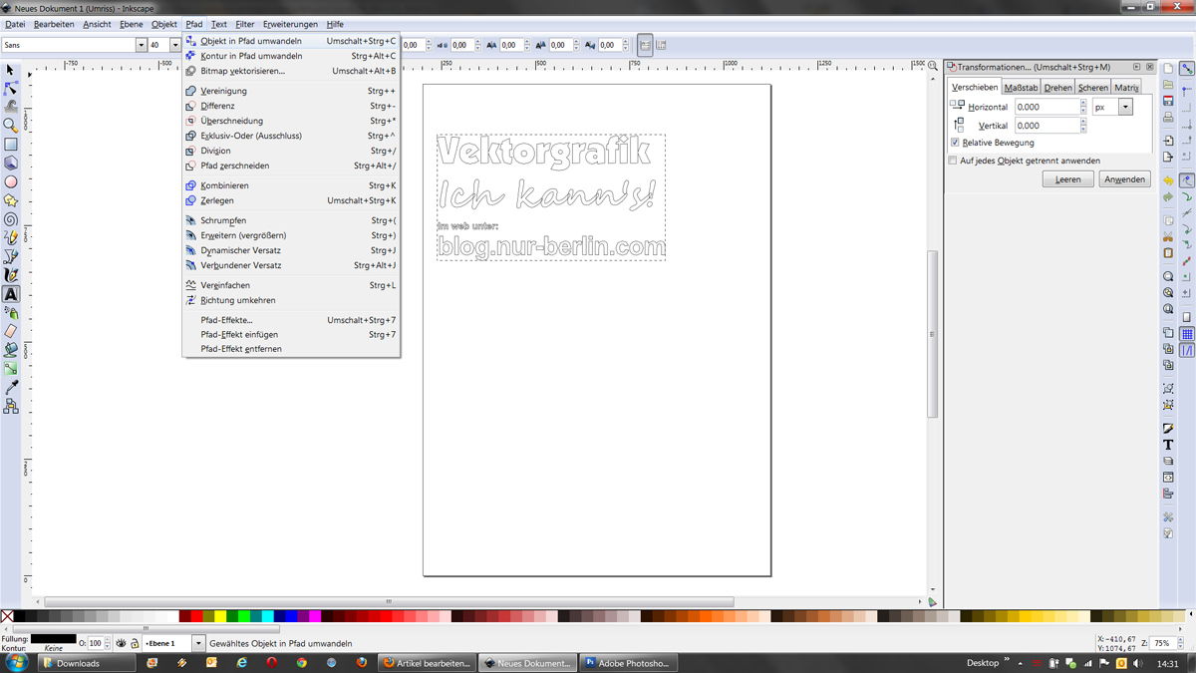
Task: Select the Ellipse circle tool
Action: tap(11, 181)
